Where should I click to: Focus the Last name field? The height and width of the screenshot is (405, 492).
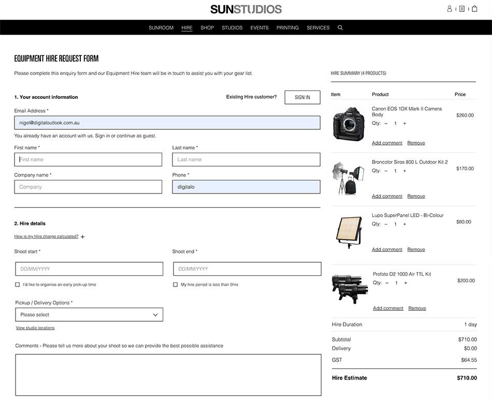(247, 159)
